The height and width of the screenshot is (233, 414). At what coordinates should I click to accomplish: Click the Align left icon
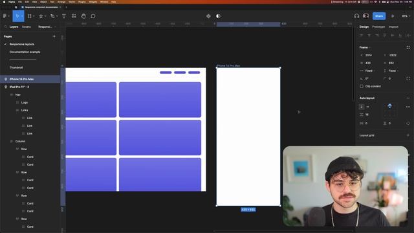[361, 35]
